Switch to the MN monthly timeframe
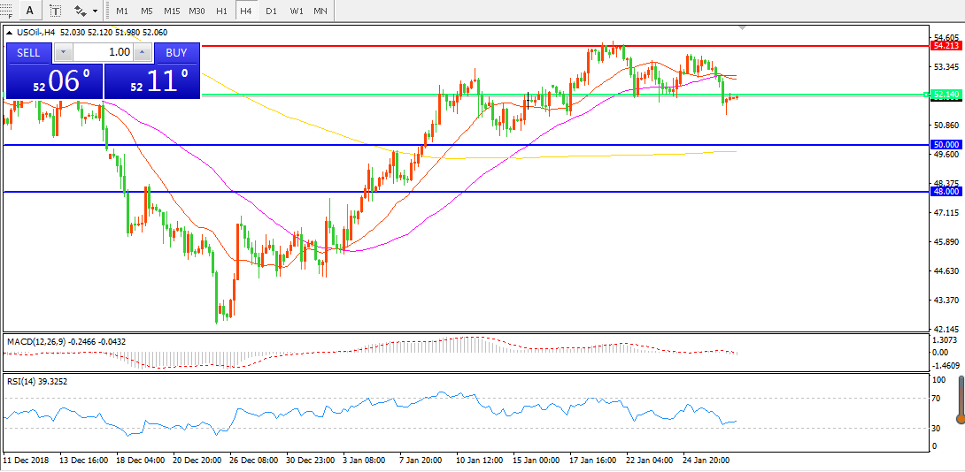 coord(320,11)
